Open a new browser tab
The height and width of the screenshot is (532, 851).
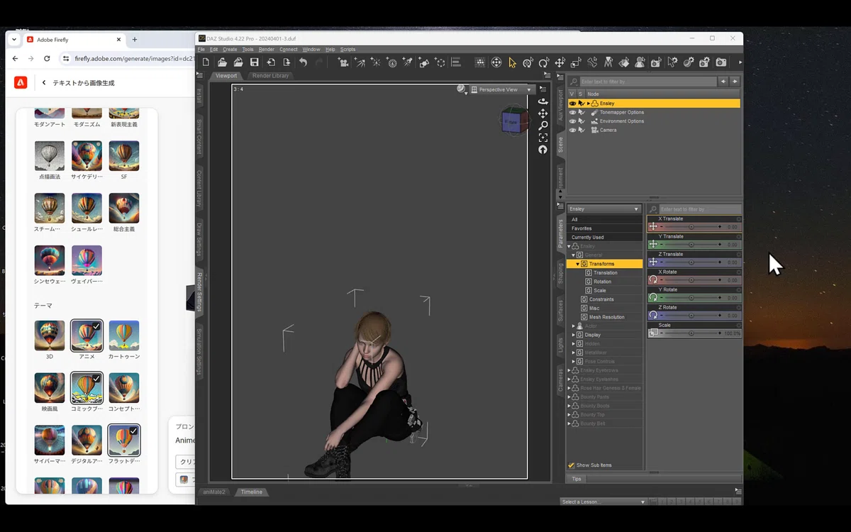[135, 40]
